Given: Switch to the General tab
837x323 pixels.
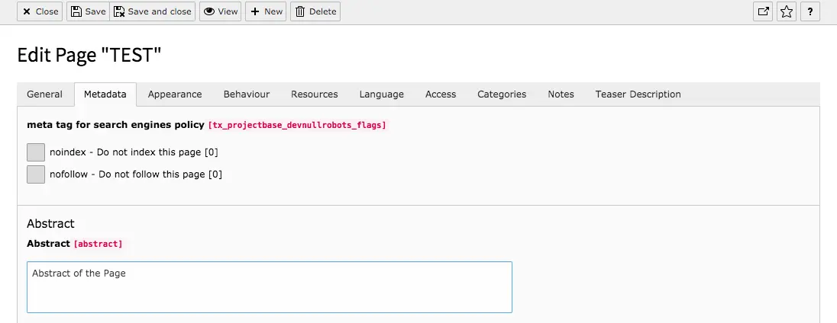Looking at the screenshot, I should (x=44, y=94).
